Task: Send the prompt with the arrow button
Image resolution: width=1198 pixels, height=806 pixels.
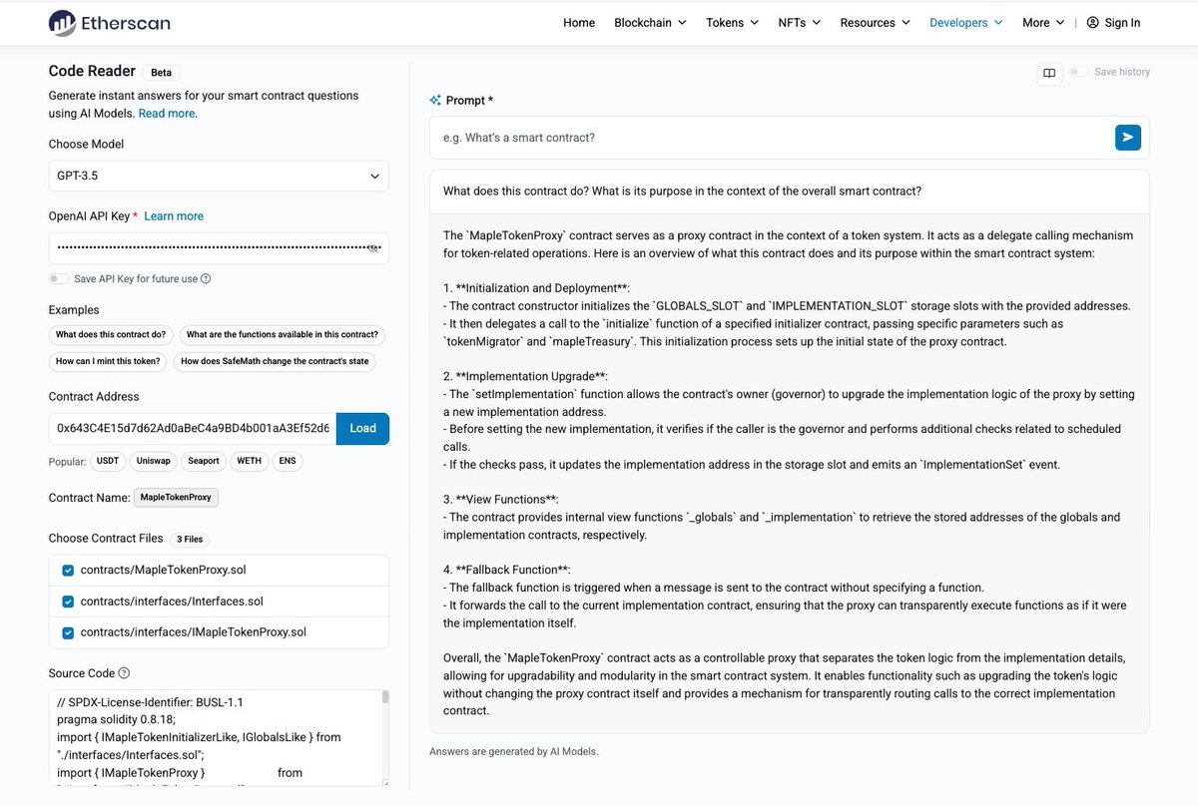Action: point(1127,138)
